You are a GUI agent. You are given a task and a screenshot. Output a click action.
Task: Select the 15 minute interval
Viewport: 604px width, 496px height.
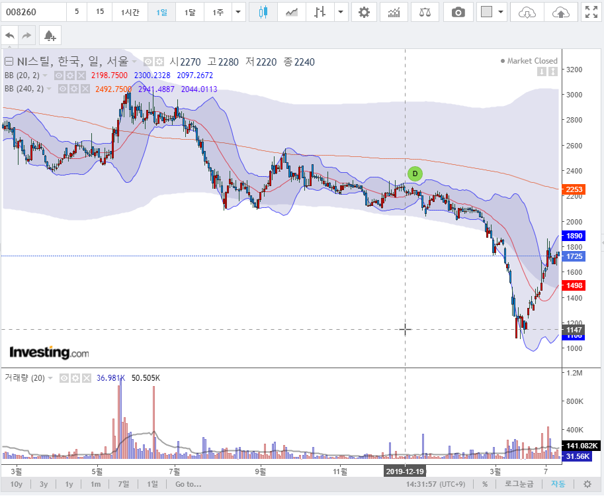tap(100, 13)
